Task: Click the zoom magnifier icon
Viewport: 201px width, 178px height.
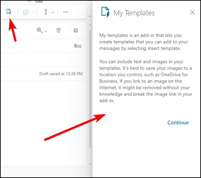Action: (40, 30)
